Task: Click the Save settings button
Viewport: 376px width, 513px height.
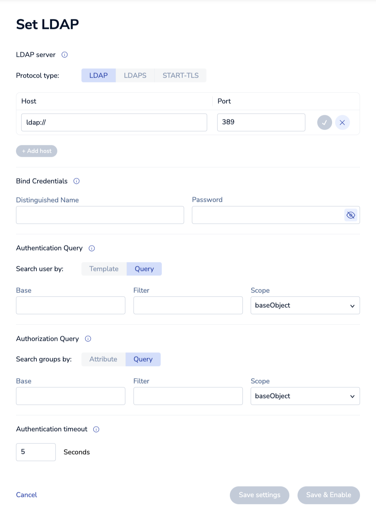Action: coord(259,495)
